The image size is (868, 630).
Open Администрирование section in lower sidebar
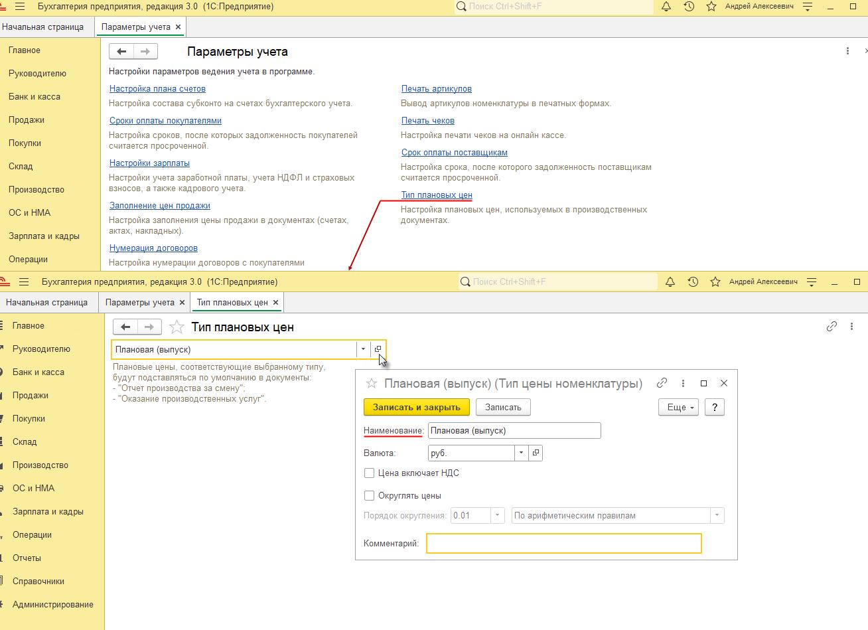point(53,605)
